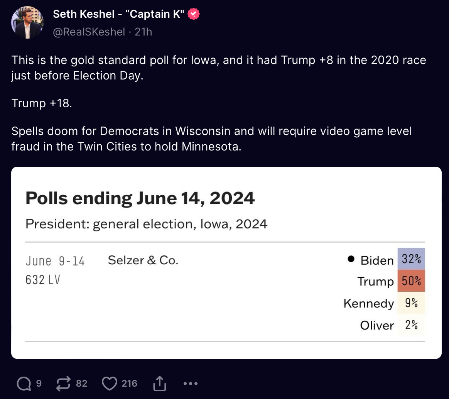The image size is (449, 399).
Task: Click the Kennedy 9% pale yellow swatch
Action: click(411, 303)
